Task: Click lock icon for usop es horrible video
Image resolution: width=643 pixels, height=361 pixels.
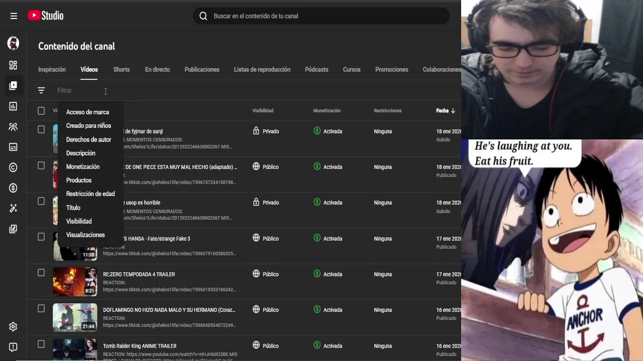Action: pos(256,202)
